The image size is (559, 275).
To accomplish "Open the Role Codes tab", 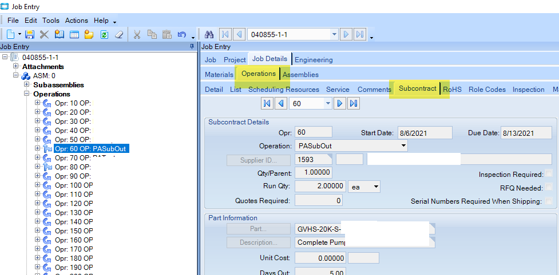I will click(x=487, y=90).
